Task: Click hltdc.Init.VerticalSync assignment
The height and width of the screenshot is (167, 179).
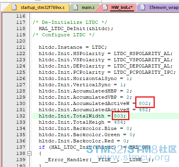Action: 82,85
